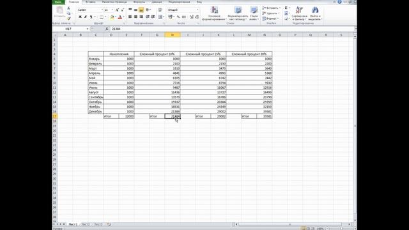Toggle Bold (Ж) formatting
This screenshot has height=230, width=409.
click(80, 17)
